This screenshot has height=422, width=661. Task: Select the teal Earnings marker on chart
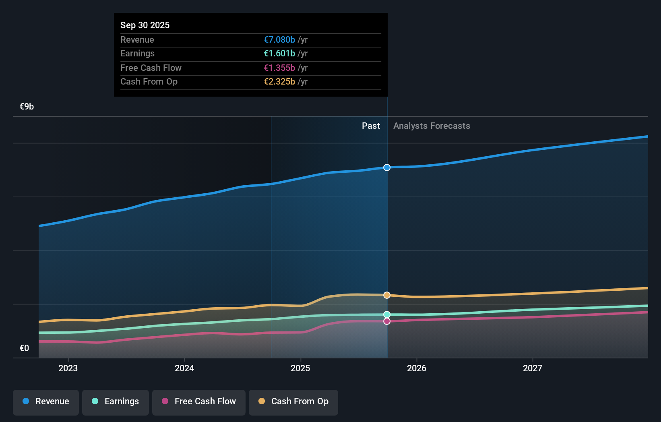387,314
